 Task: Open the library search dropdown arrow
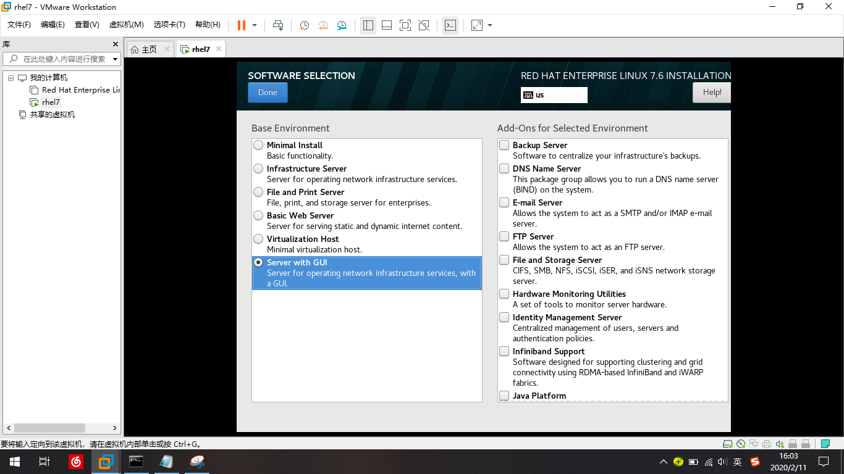[115, 59]
